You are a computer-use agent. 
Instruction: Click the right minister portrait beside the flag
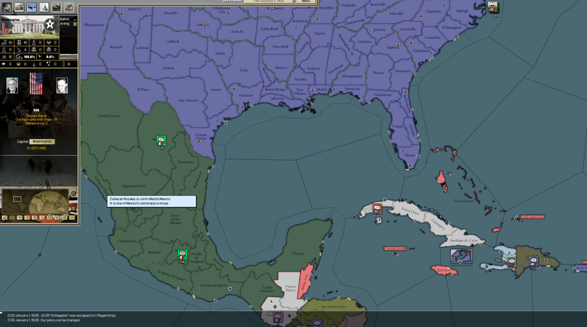pos(62,86)
